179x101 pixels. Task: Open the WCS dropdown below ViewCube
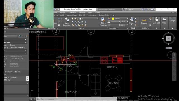tap(169, 48)
